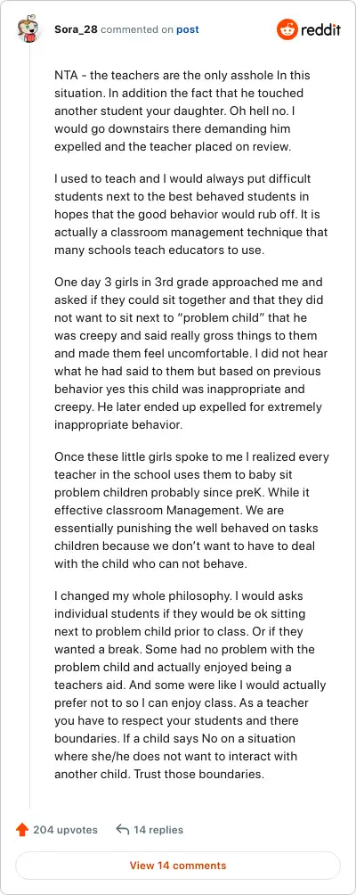Viewport: 356px width, 895px height.
Task: Click the line "expelled and the teacher placed on review"
Action: click(x=173, y=146)
